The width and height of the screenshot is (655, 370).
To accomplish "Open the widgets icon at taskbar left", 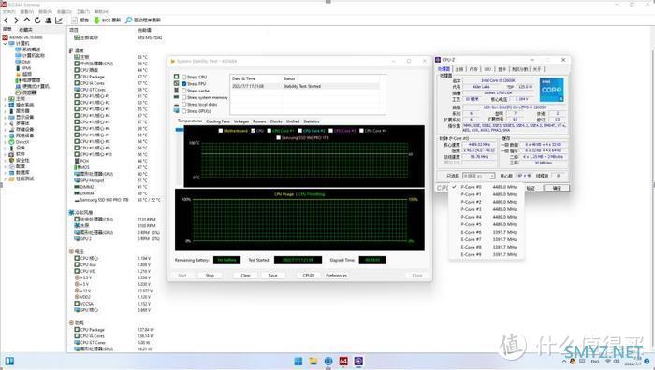I will click(x=9, y=362).
